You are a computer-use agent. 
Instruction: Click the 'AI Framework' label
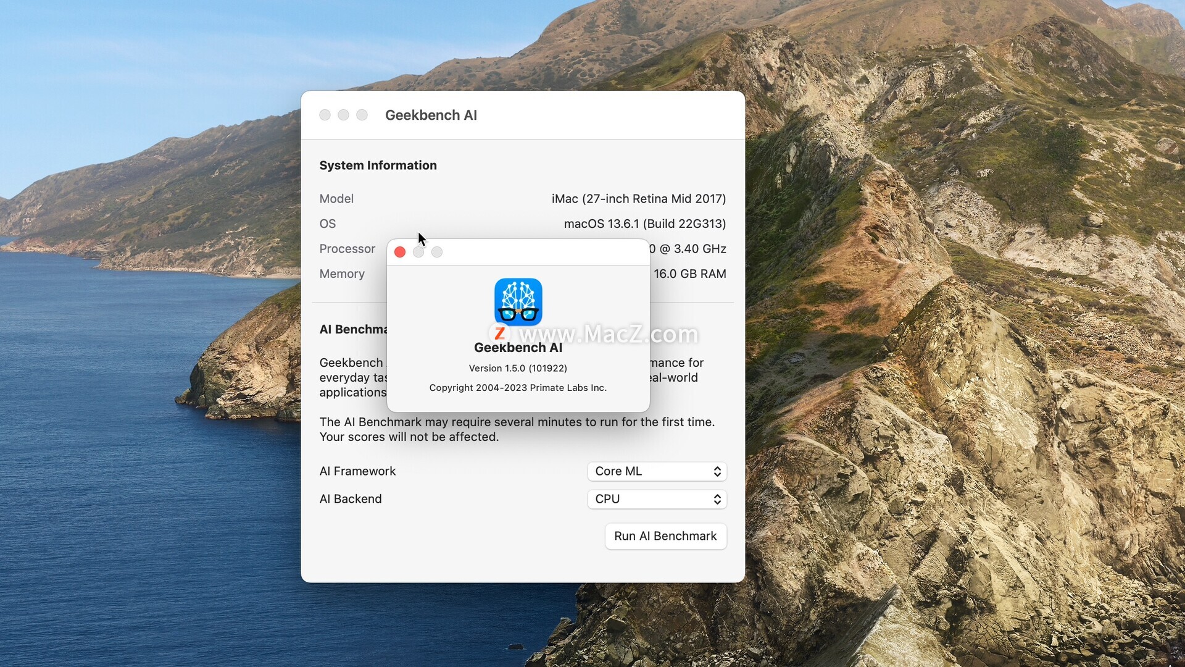(357, 471)
